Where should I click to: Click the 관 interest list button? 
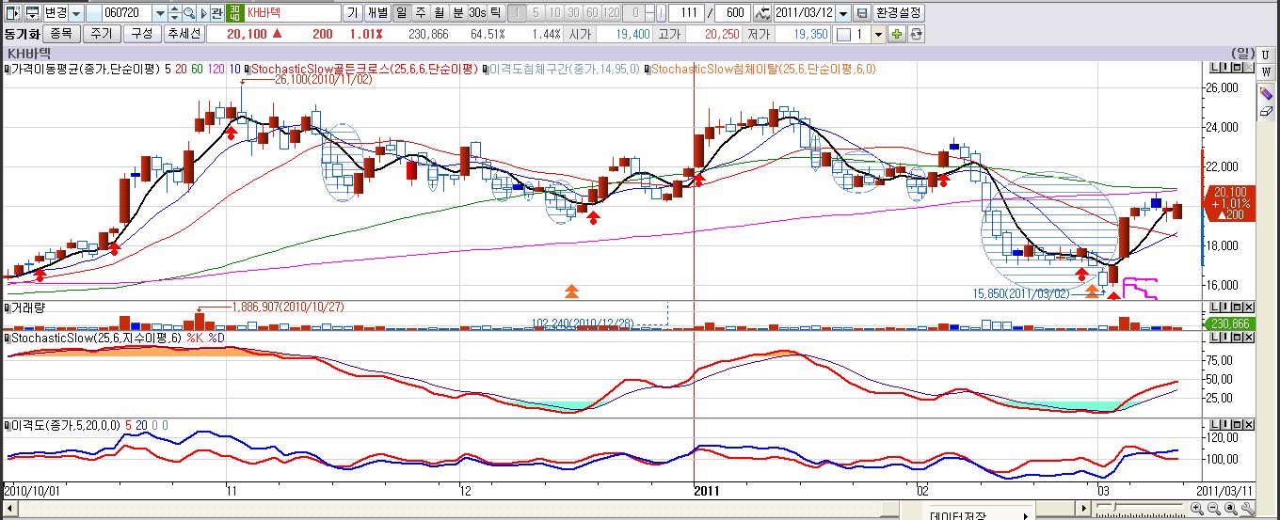coord(216,13)
